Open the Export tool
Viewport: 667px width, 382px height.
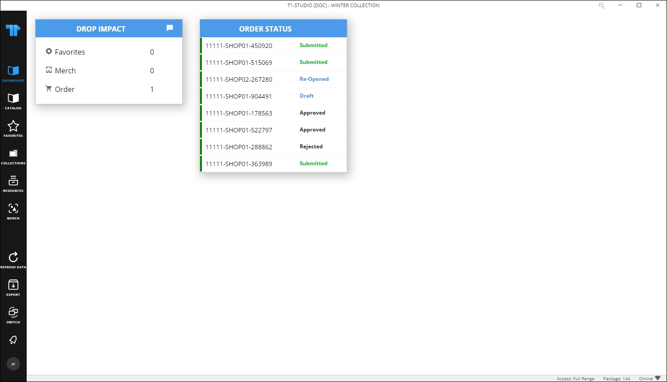[x=13, y=286]
